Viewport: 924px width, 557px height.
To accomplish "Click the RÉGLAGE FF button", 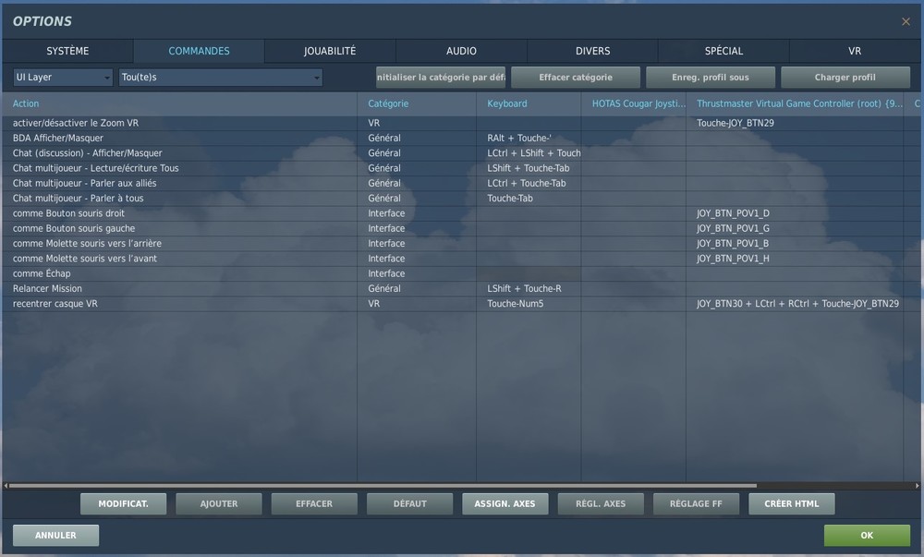I will 696,504.
